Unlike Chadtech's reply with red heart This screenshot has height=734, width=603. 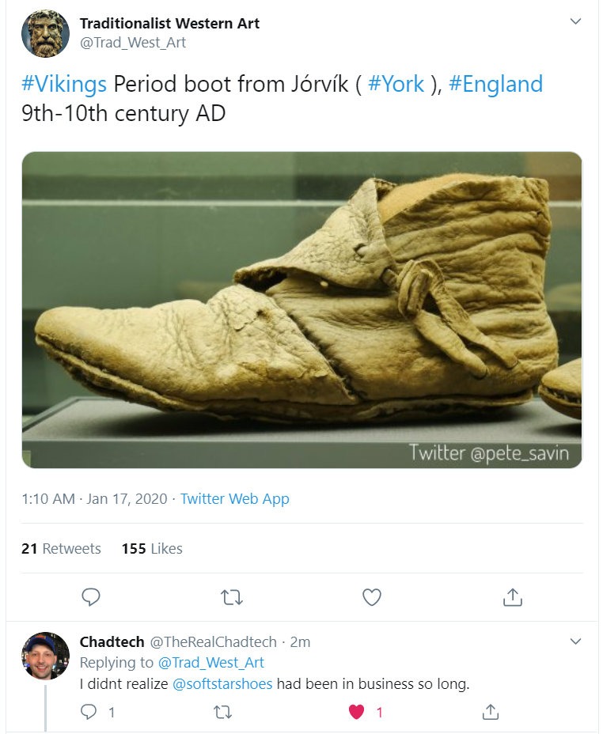357,712
